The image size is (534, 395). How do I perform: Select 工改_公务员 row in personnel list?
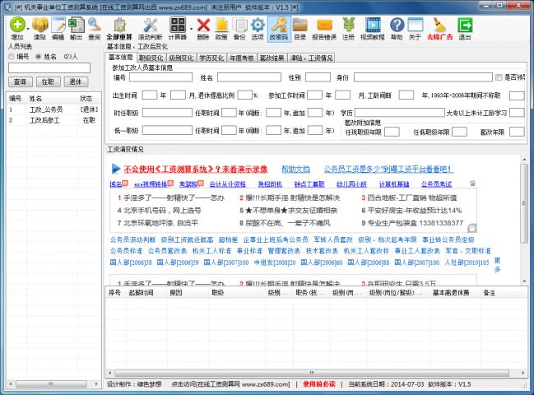point(46,109)
